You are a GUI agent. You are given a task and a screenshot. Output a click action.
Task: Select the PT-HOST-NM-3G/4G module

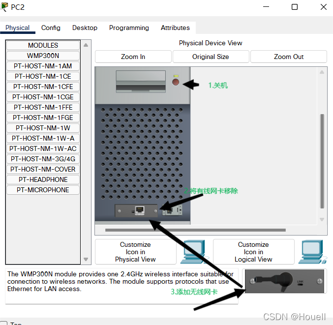(43, 159)
